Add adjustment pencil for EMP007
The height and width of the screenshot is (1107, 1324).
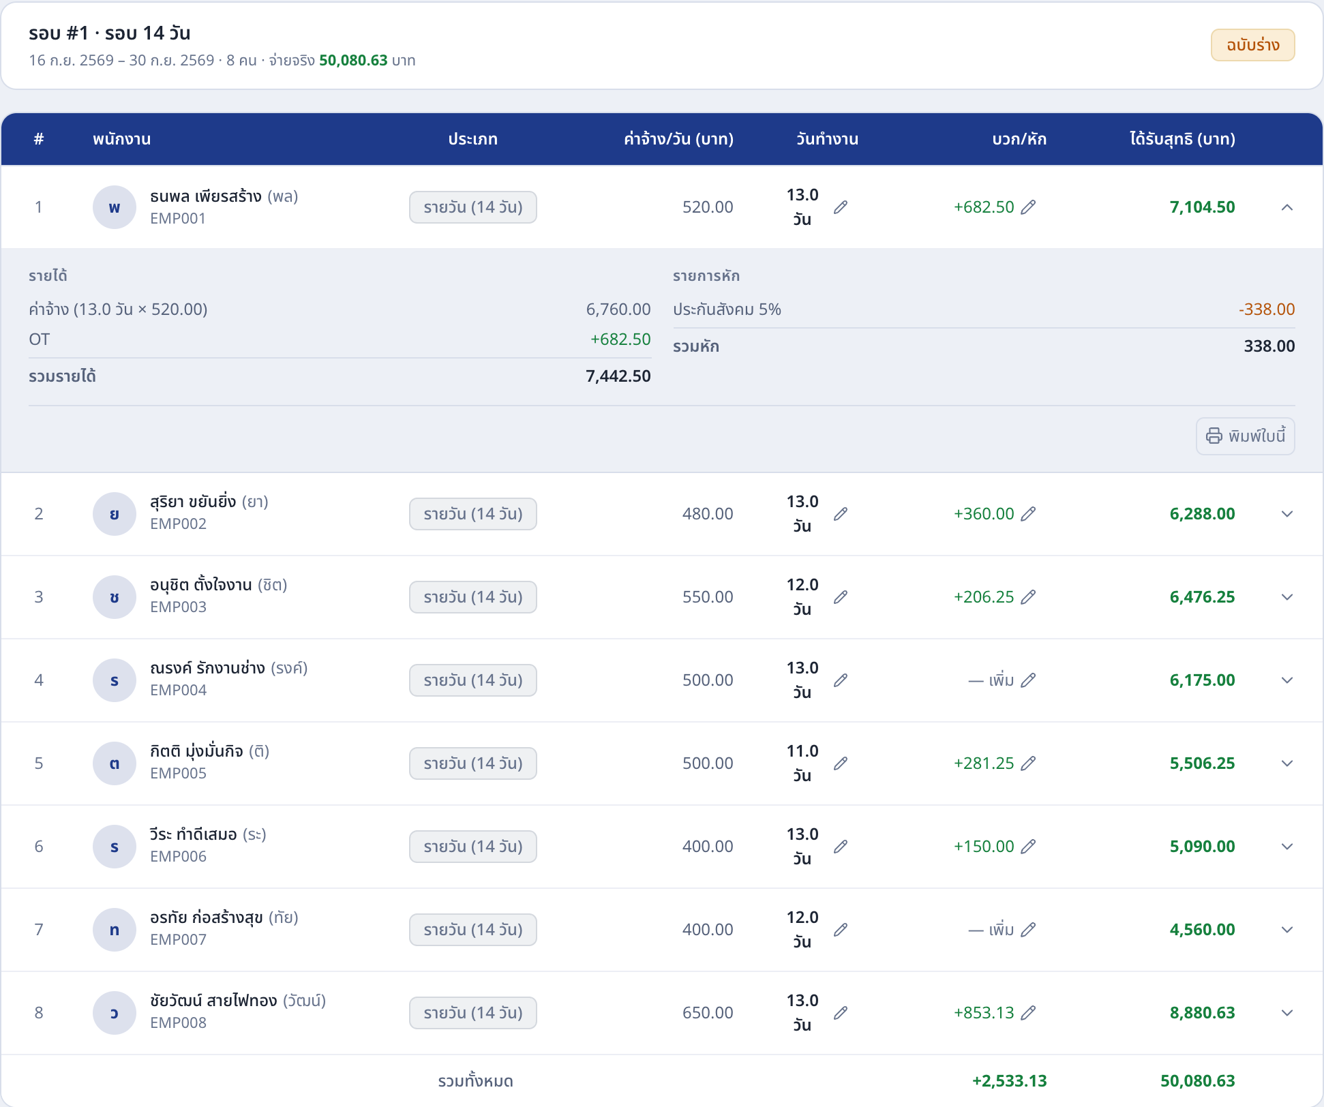click(x=1028, y=930)
